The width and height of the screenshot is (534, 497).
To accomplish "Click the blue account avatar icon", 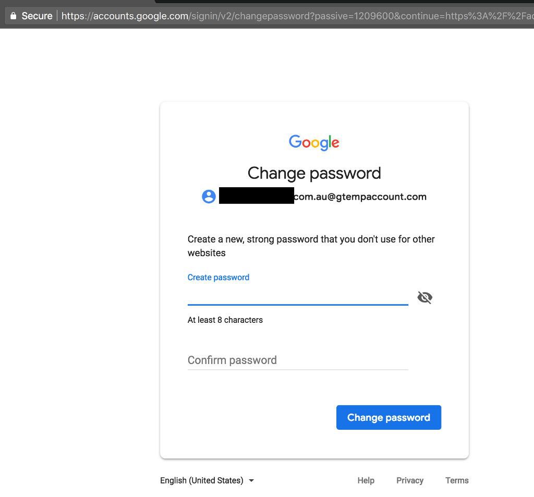I will [x=209, y=197].
